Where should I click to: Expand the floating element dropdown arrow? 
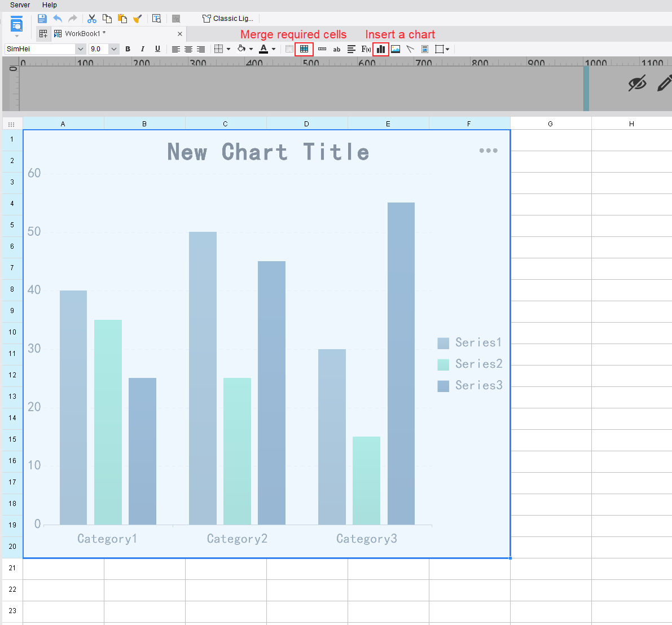tap(447, 49)
